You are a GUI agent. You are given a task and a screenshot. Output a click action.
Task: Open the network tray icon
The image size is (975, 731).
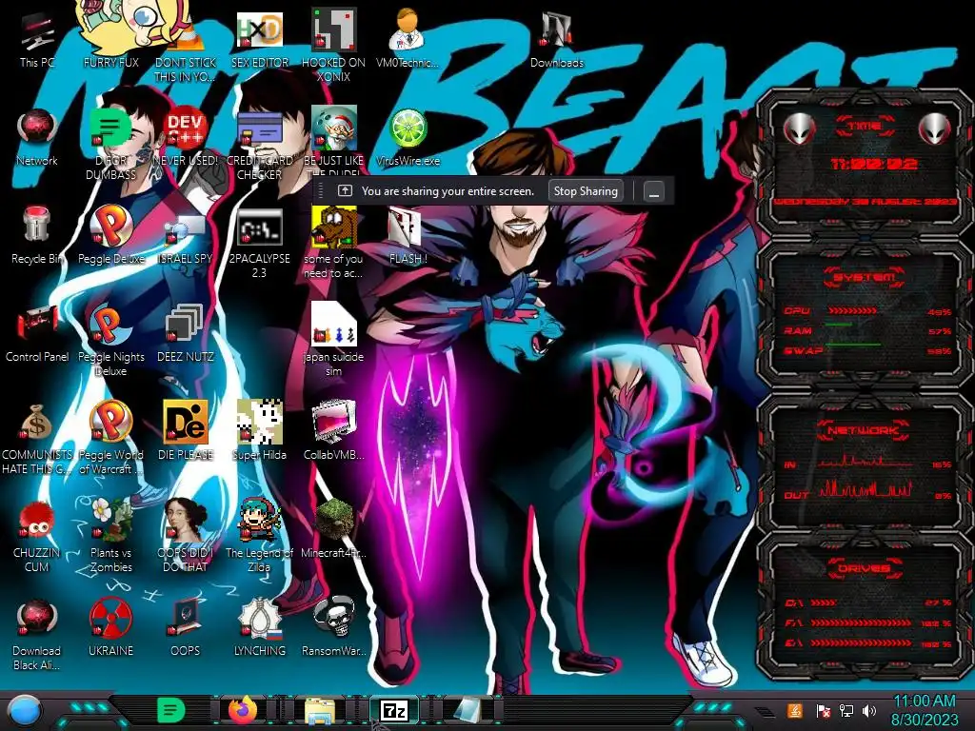[846, 710]
